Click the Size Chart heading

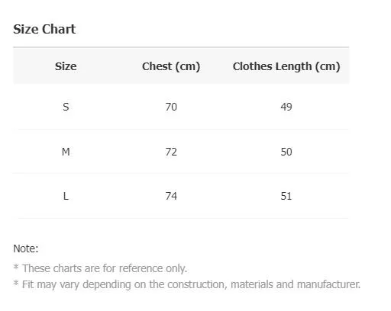pyautogui.click(x=44, y=29)
